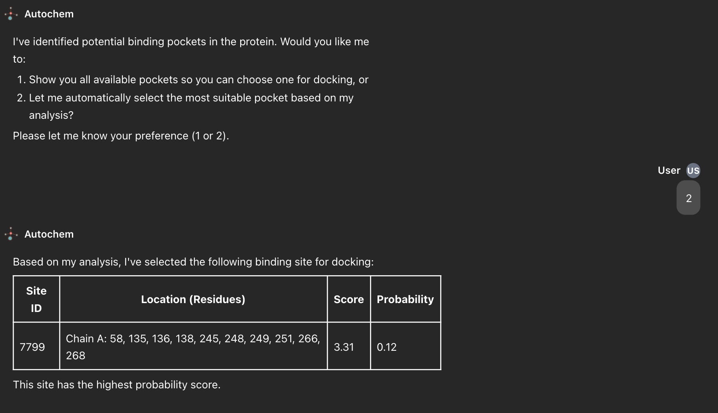Select the score value 3.31
Screen dimensions: 718x413
[x=349, y=346]
